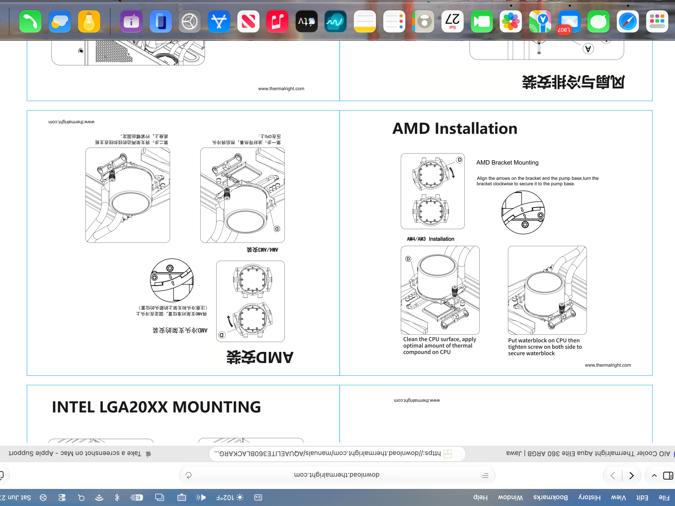Click the AM4/AM3 Installation label
Screen dimensions: 675x506
[x=430, y=239]
